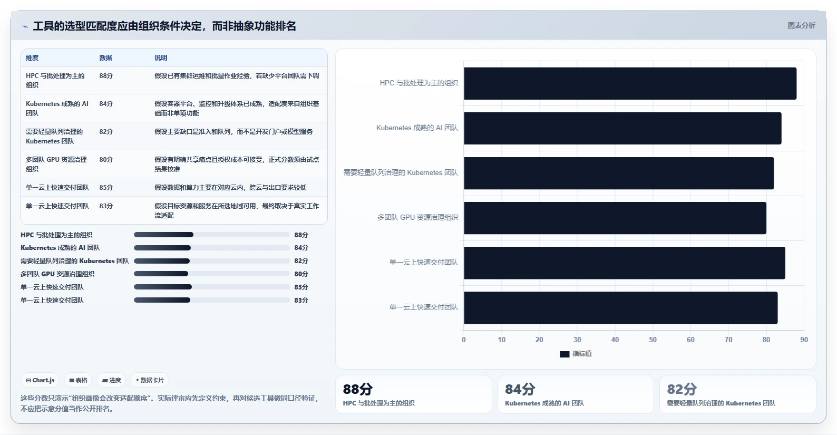837x435 pixels.
Task: Click the 图表分析 tag in the header
Action: 801,25
